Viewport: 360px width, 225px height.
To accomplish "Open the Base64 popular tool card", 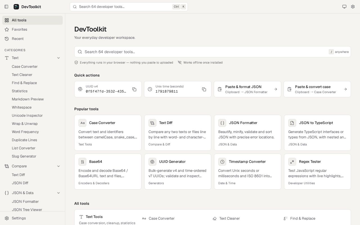I will [108, 172].
